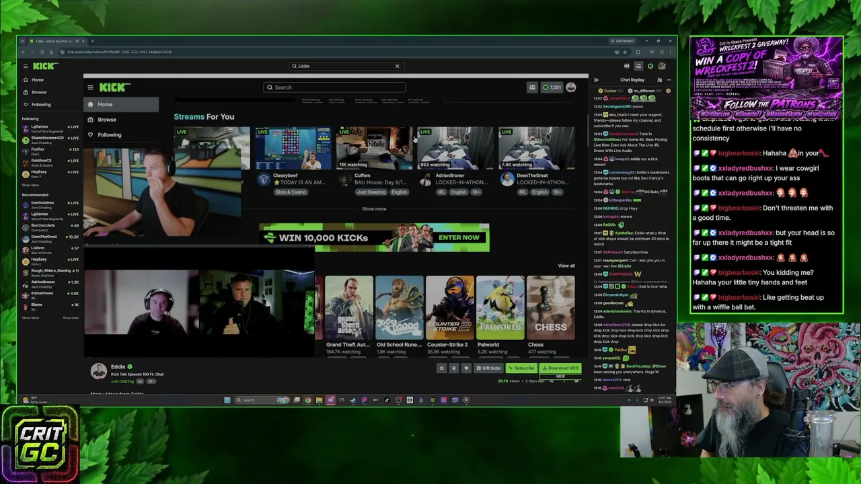Expand Following list with Show More
The height and width of the screenshot is (484, 861).
(30, 185)
